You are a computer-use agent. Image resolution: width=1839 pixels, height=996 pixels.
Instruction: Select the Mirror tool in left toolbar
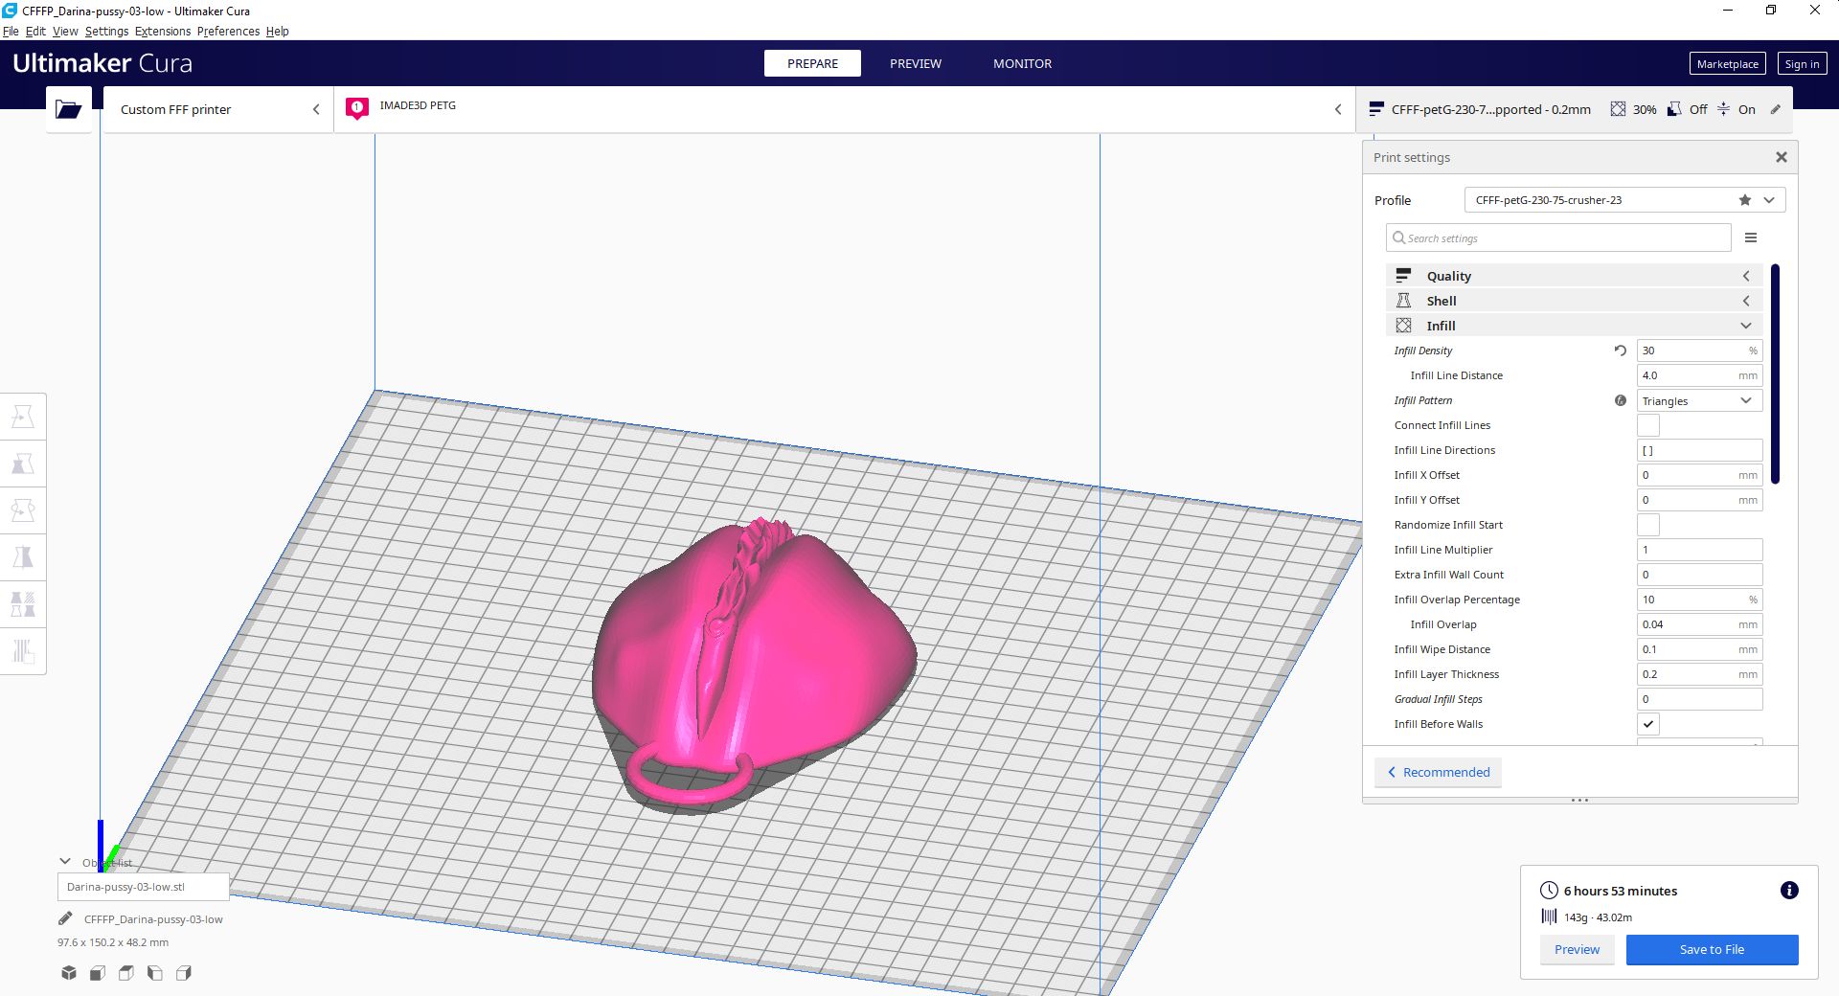(23, 557)
